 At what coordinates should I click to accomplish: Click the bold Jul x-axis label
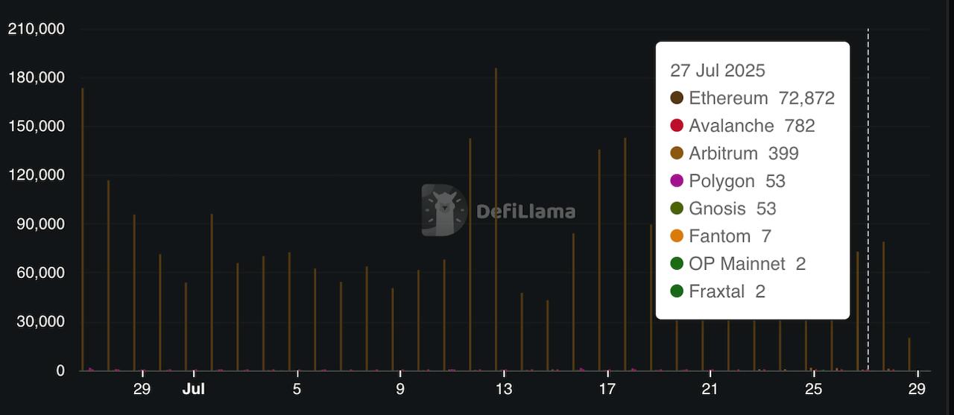[194, 389]
